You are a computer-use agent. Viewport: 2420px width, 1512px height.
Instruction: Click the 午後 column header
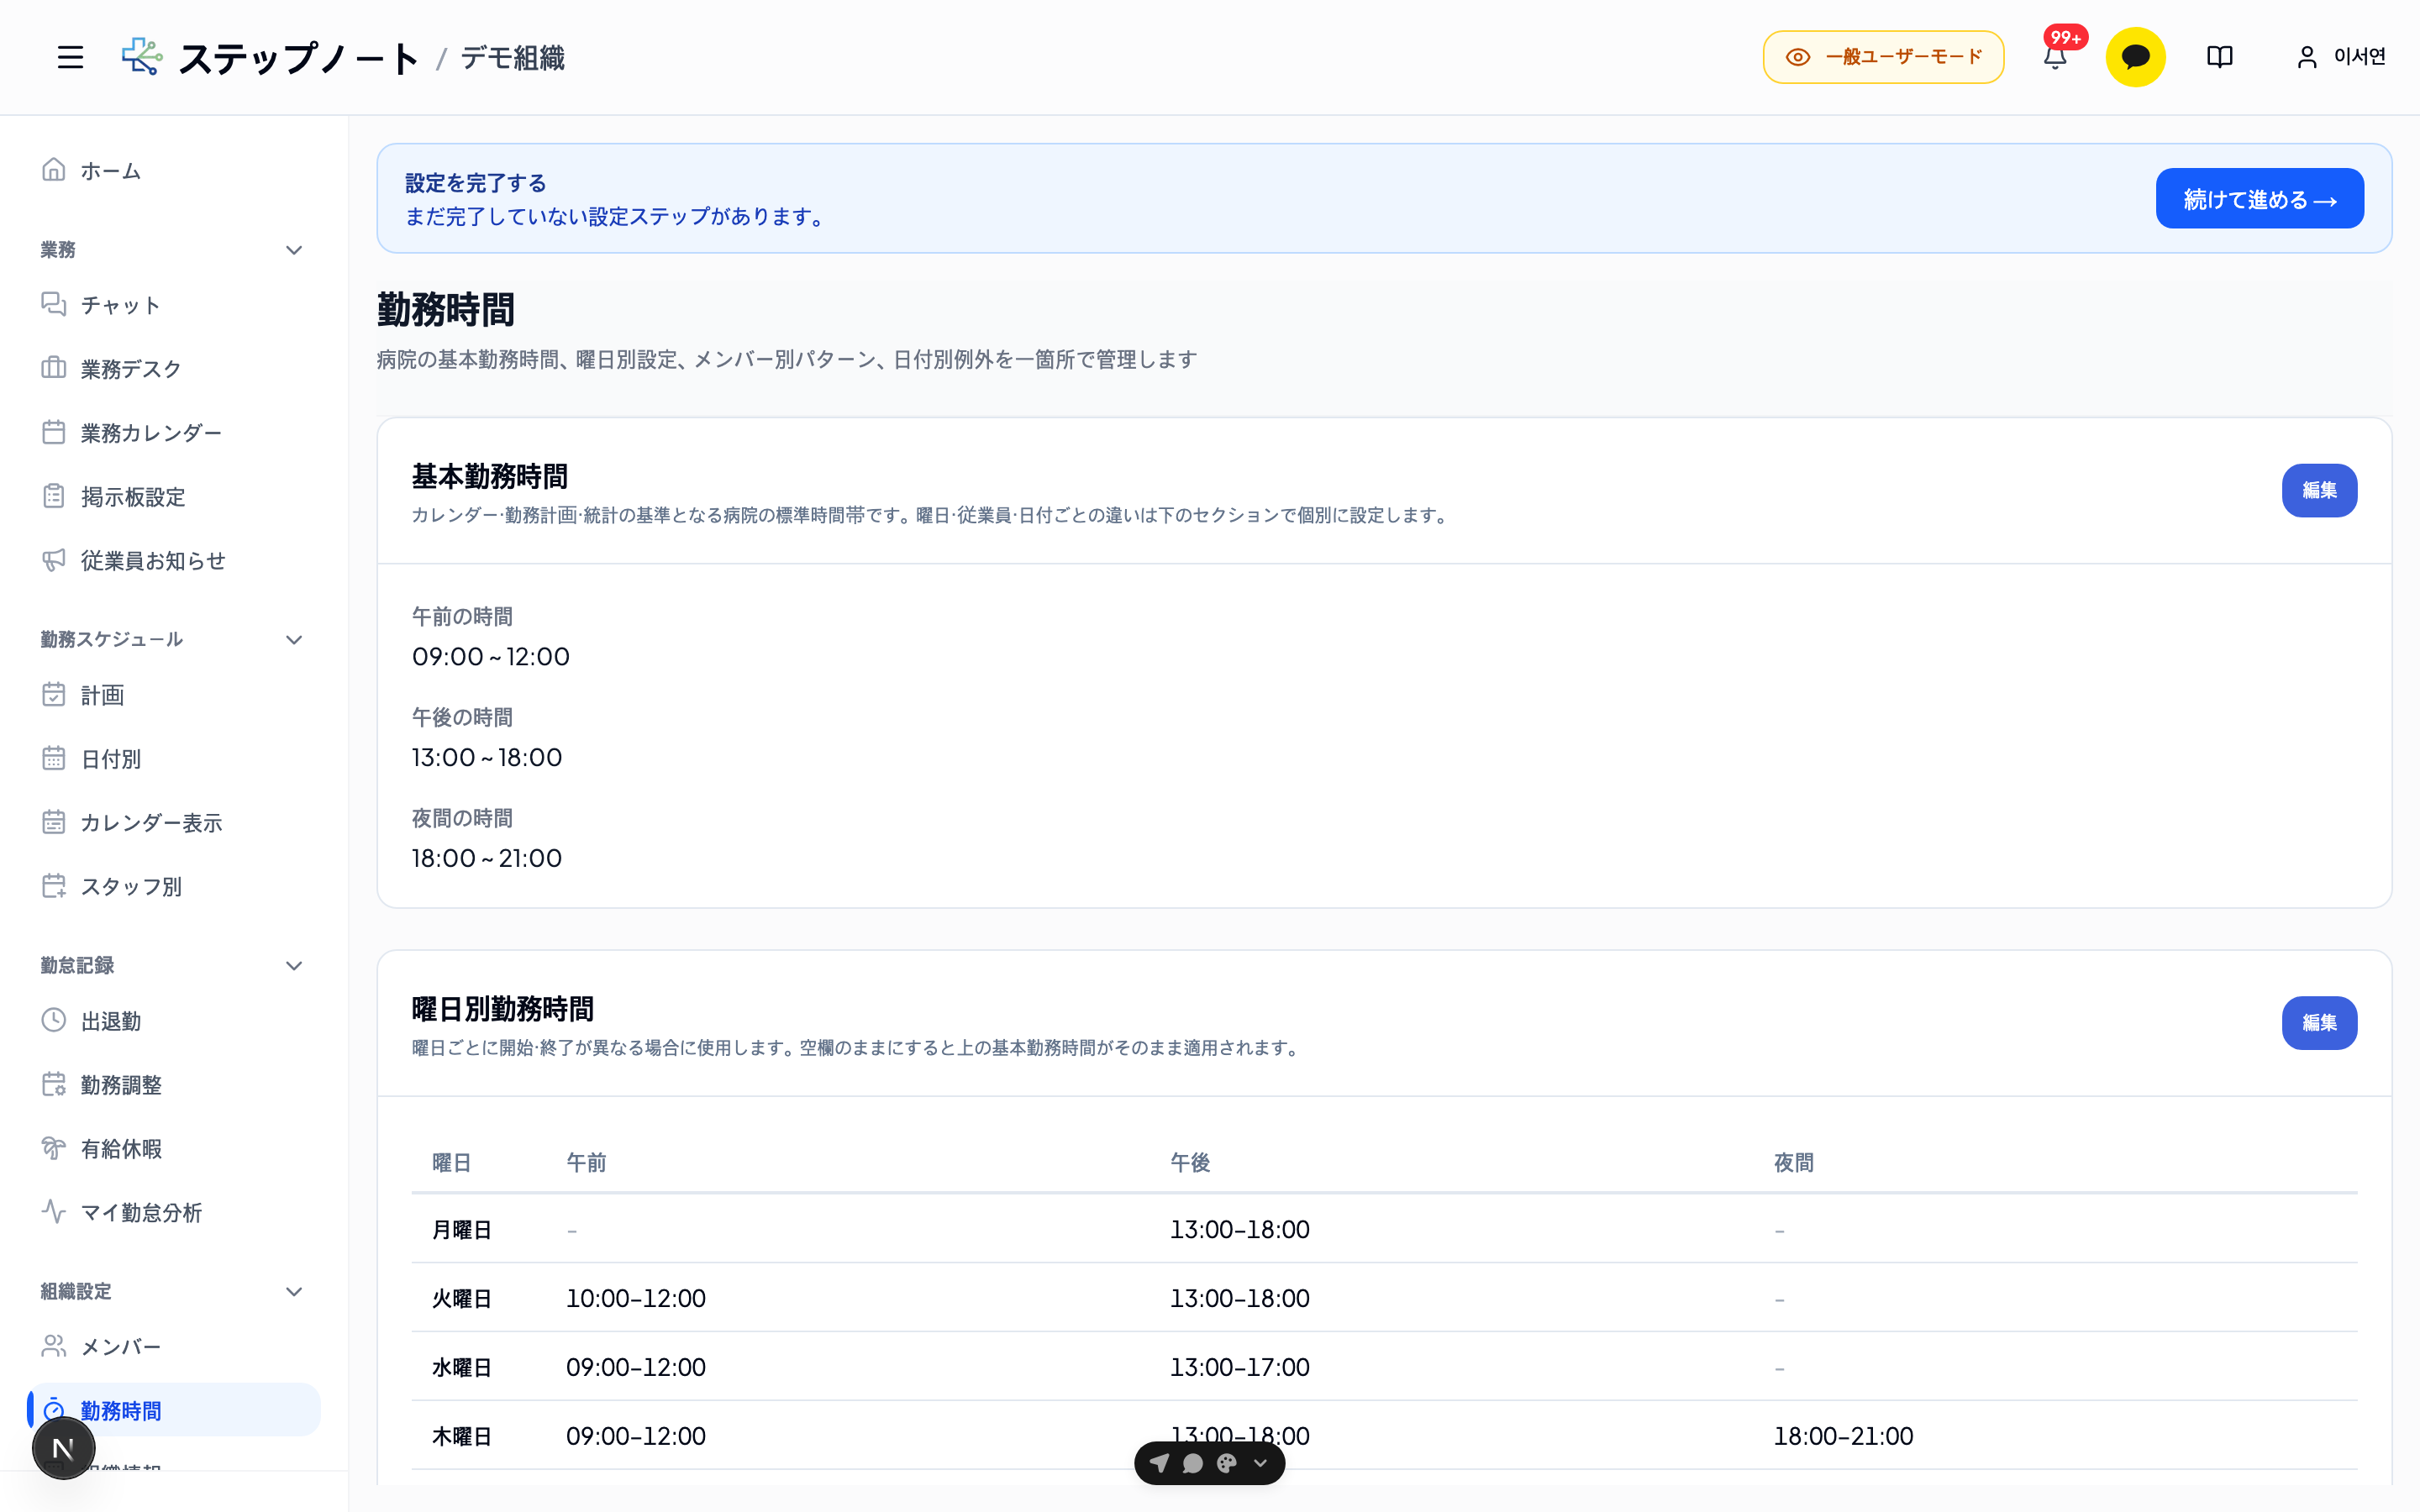point(1190,1162)
